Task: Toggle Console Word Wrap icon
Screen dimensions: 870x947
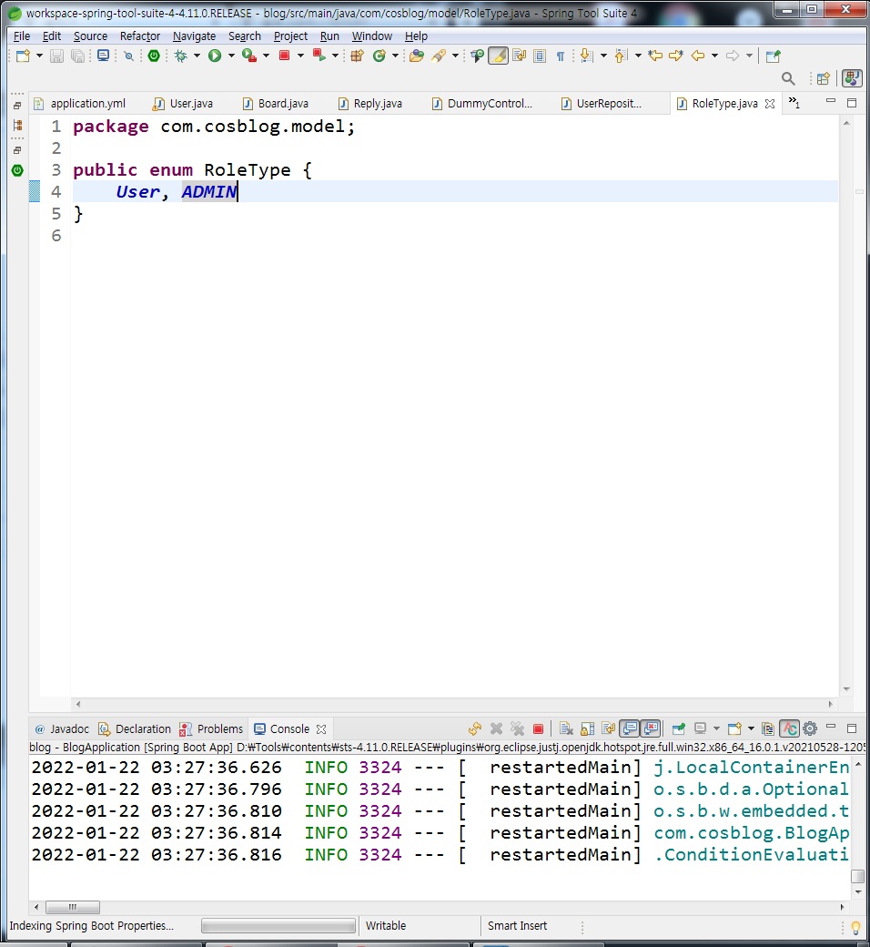Action: (608, 729)
